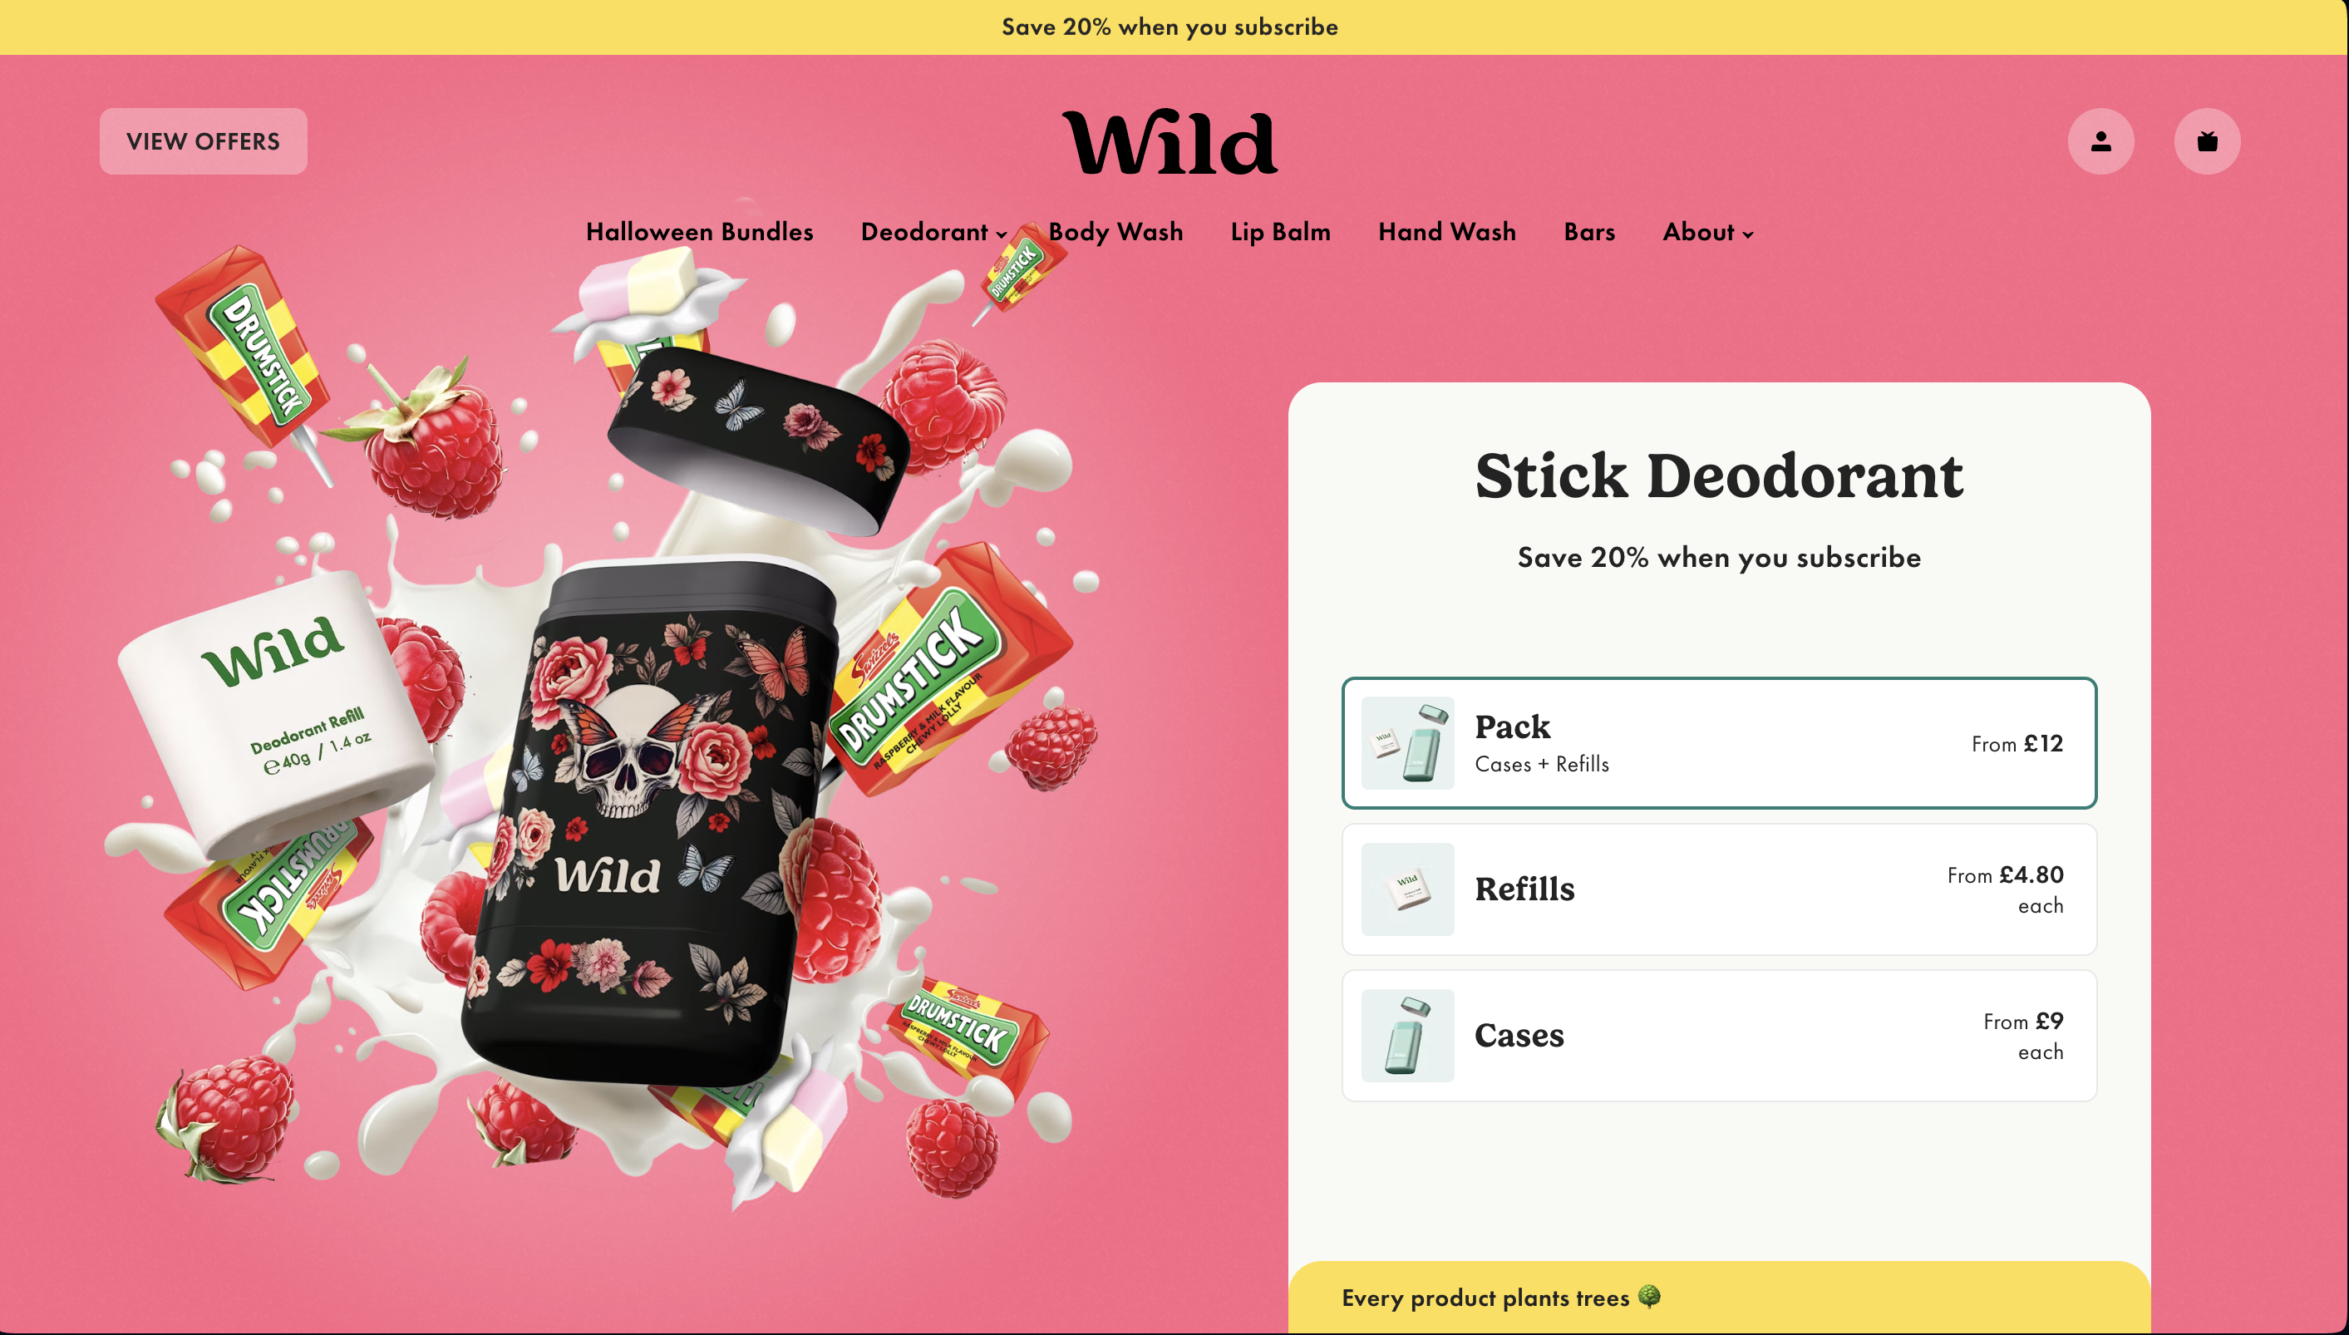Select the Pack option
The width and height of the screenshot is (2349, 1335).
click(x=1719, y=742)
